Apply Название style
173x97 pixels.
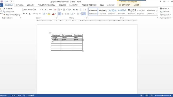click(x=132, y=12)
